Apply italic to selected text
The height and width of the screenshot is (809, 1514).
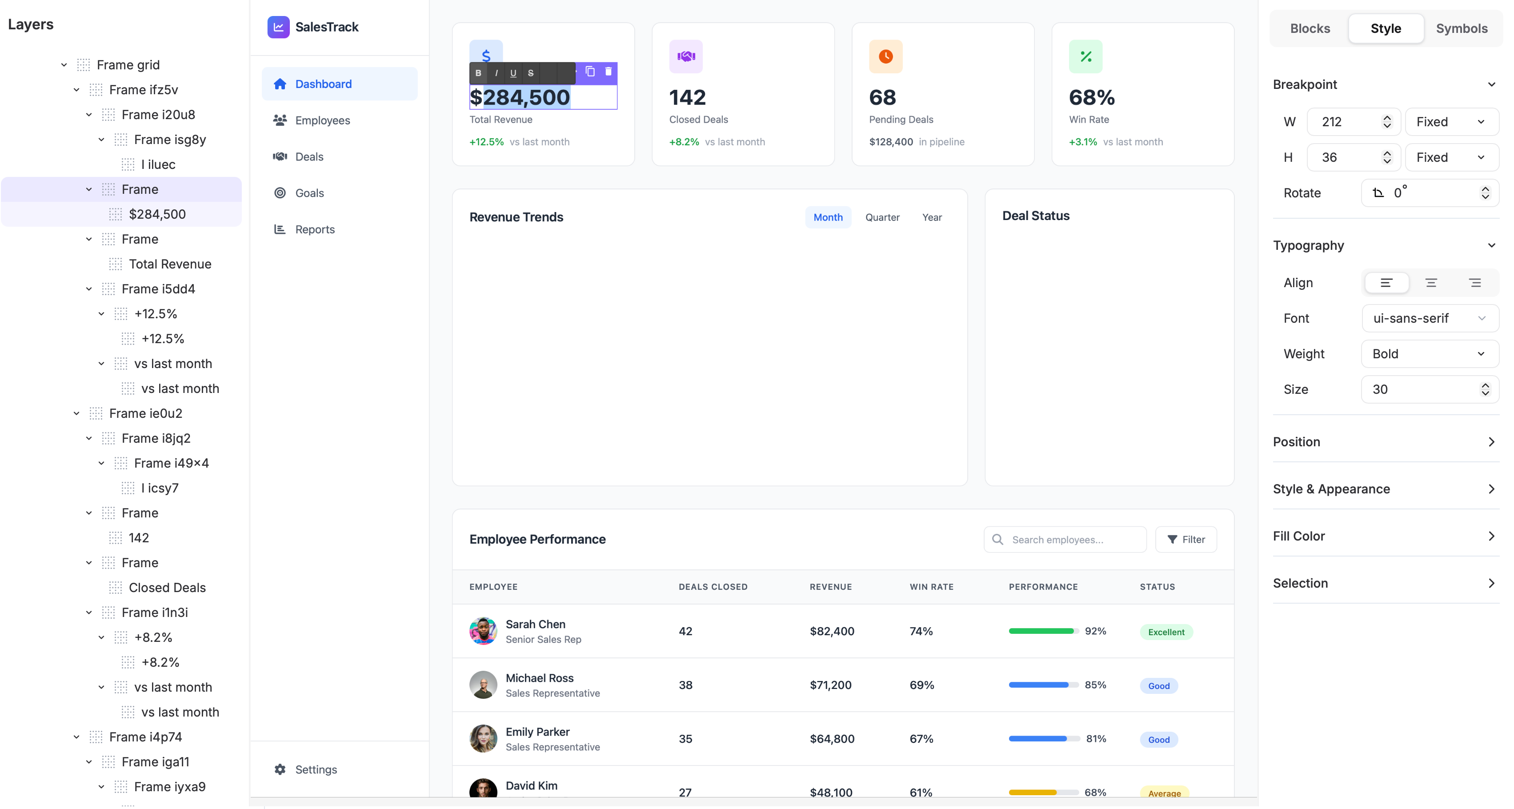[x=497, y=73]
